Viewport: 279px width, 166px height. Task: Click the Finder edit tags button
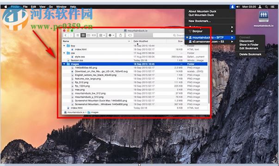click(x=130, y=35)
